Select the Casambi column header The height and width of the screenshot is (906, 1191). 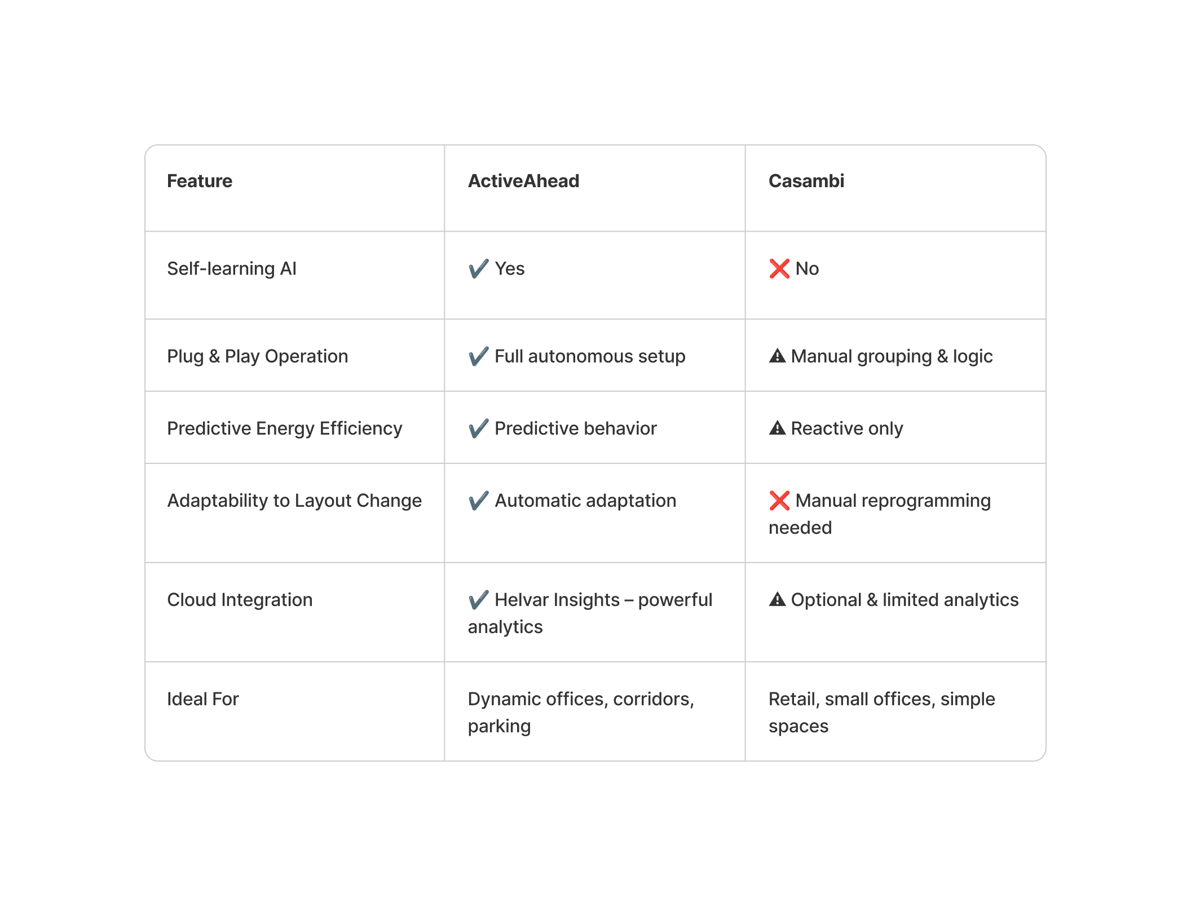[x=806, y=181]
